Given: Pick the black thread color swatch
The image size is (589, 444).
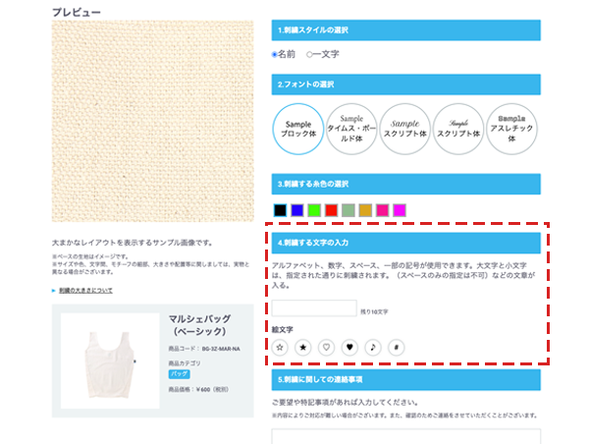Looking at the screenshot, I should coord(280,210).
